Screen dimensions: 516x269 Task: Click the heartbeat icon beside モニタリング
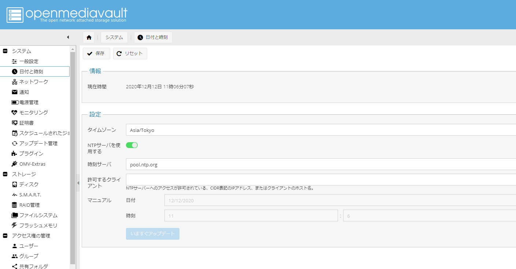point(15,113)
